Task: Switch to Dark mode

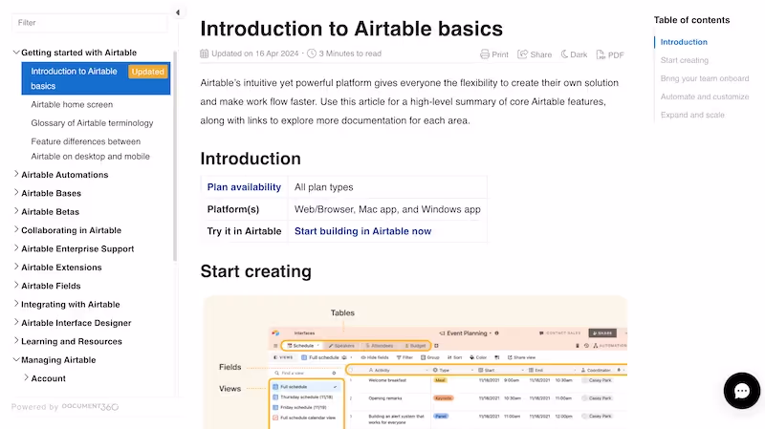Action: point(574,54)
